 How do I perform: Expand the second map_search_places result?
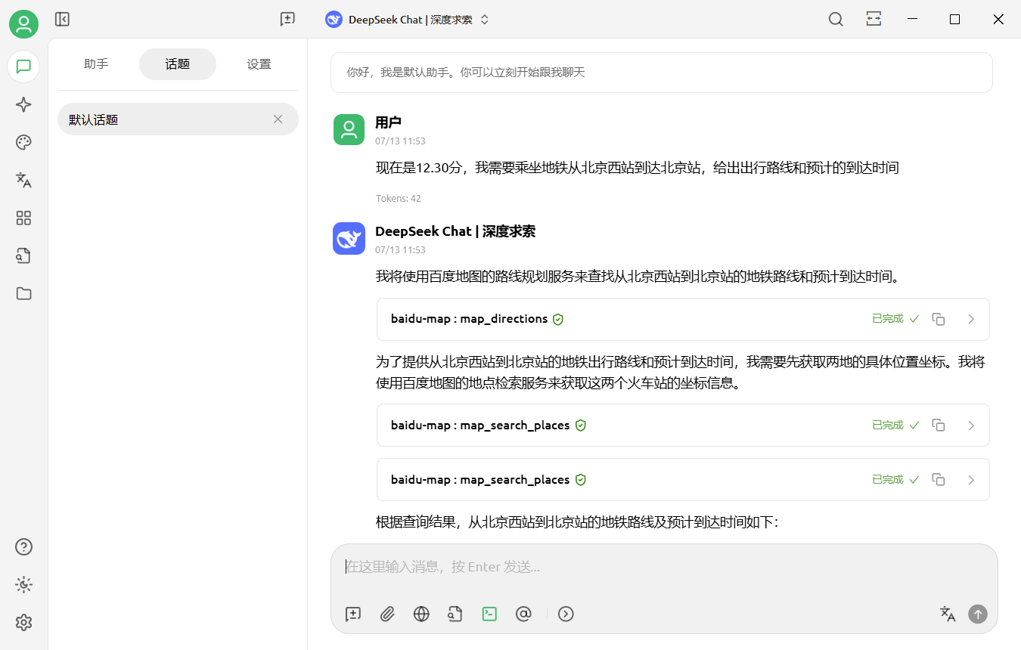(972, 479)
